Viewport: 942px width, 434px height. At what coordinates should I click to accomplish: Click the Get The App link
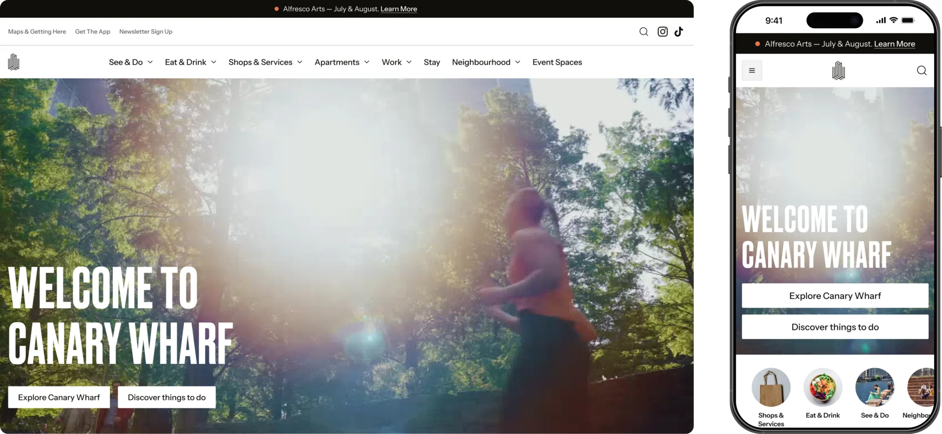click(x=93, y=32)
